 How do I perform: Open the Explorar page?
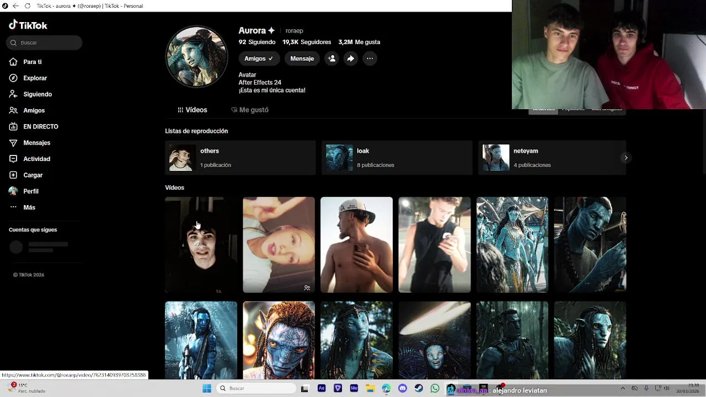tap(35, 78)
